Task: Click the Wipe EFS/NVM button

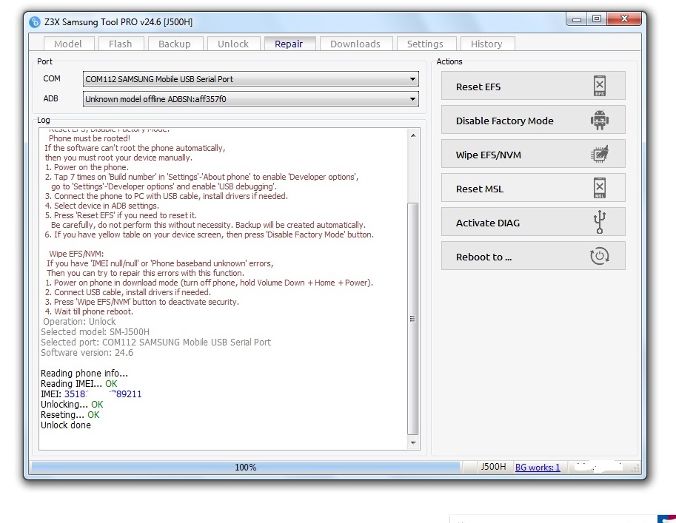Action: coord(533,154)
